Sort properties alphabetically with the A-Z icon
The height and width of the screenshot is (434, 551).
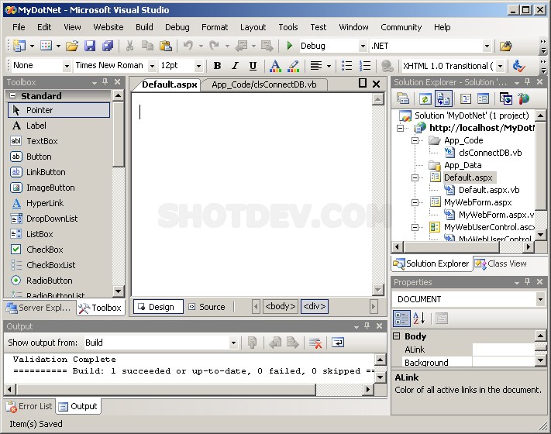418,318
